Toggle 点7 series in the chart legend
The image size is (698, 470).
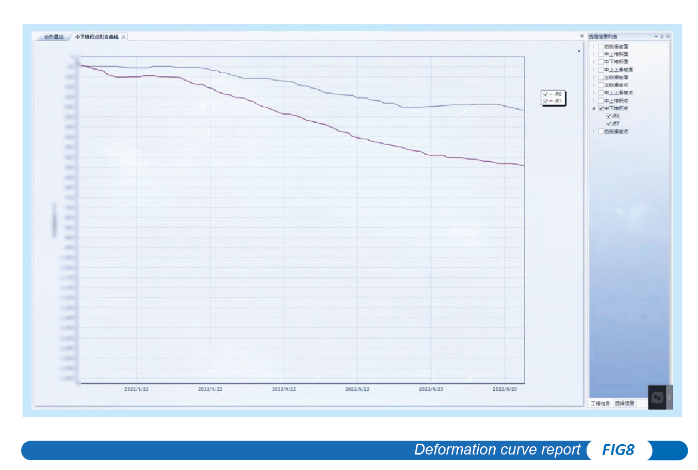[x=546, y=101]
